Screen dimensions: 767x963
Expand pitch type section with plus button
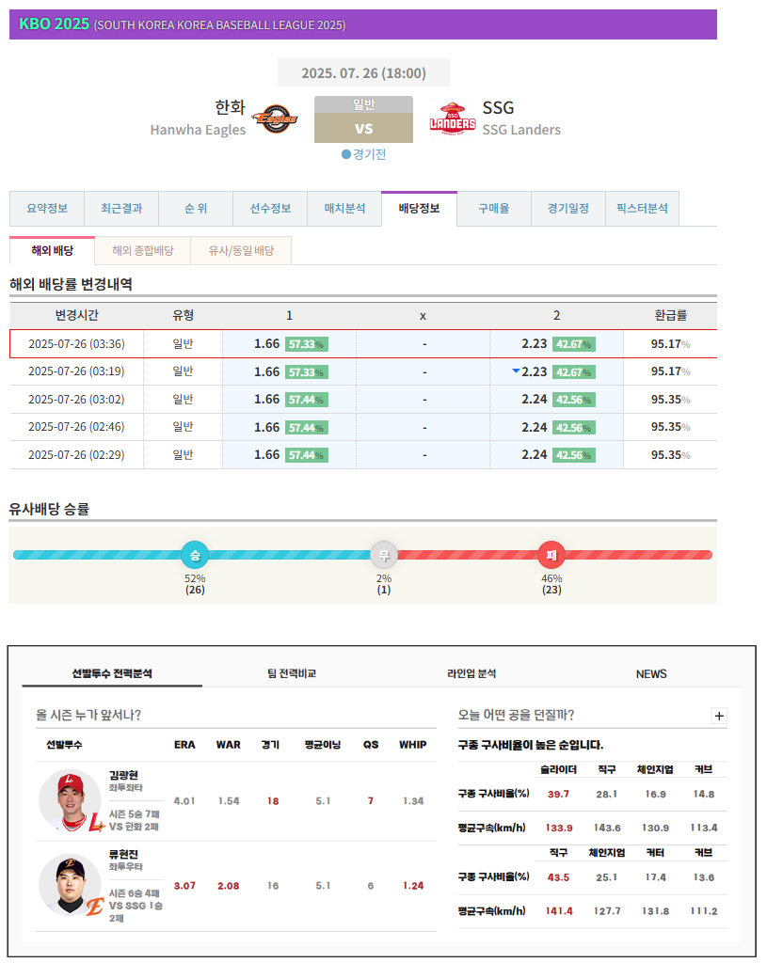719,716
